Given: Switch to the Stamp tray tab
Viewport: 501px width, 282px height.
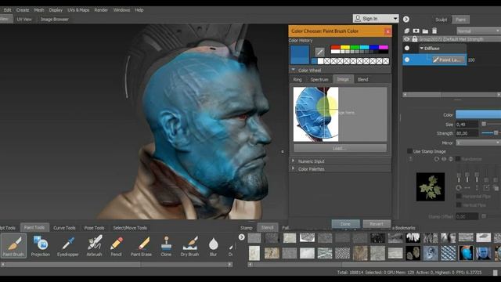Looking at the screenshot, I should pos(246,228).
